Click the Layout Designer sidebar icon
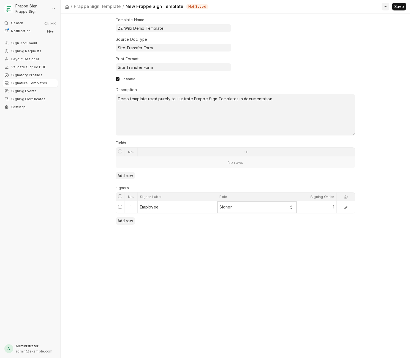This screenshot has width=413, height=358. point(7,59)
